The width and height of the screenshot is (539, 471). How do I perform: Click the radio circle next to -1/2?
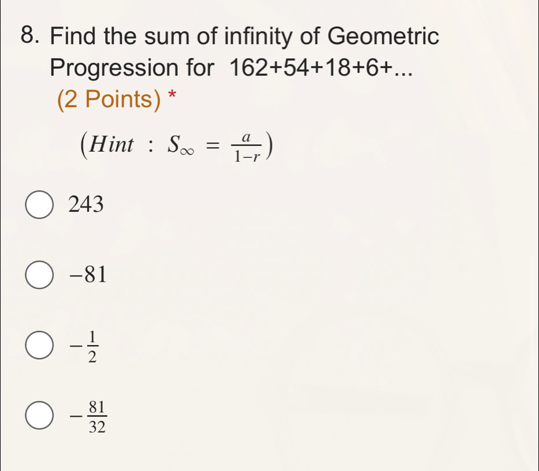click(38, 346)
